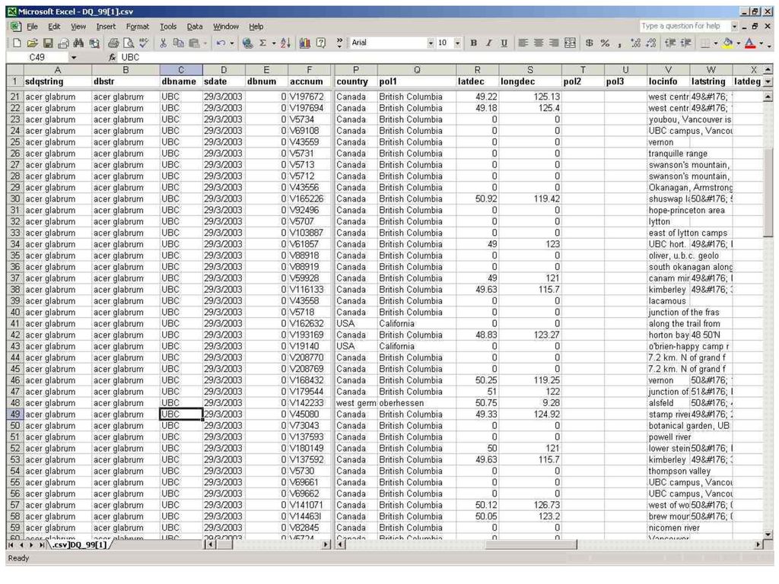This screenshot has width=779, height=584.
Task: Open the Font Color palette dropdown
Action: point(761,43)
